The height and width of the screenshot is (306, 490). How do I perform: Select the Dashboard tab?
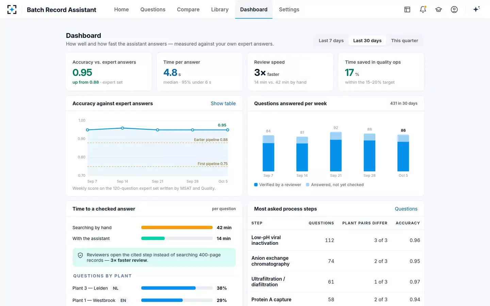pos(254,10)
